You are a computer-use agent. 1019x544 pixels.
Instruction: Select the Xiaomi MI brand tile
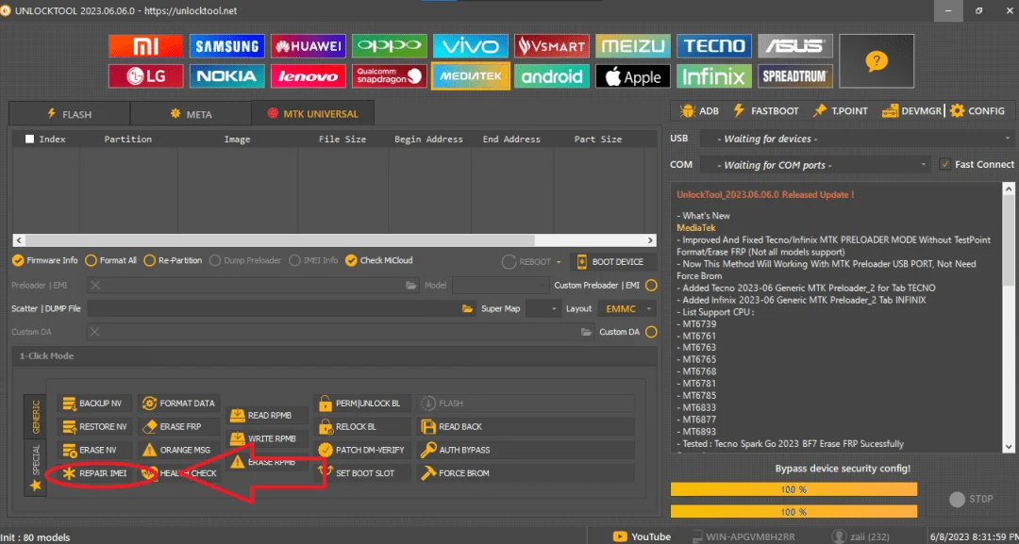tap(145, 45)
